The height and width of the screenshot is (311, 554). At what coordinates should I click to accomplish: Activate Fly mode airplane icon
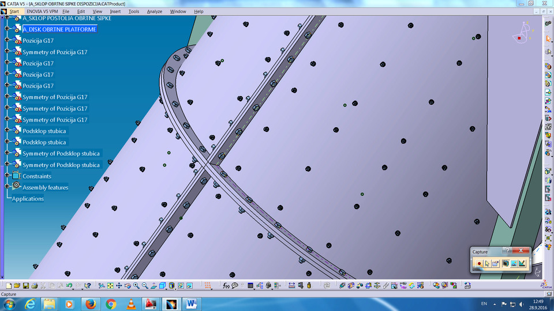pos(102,286)
